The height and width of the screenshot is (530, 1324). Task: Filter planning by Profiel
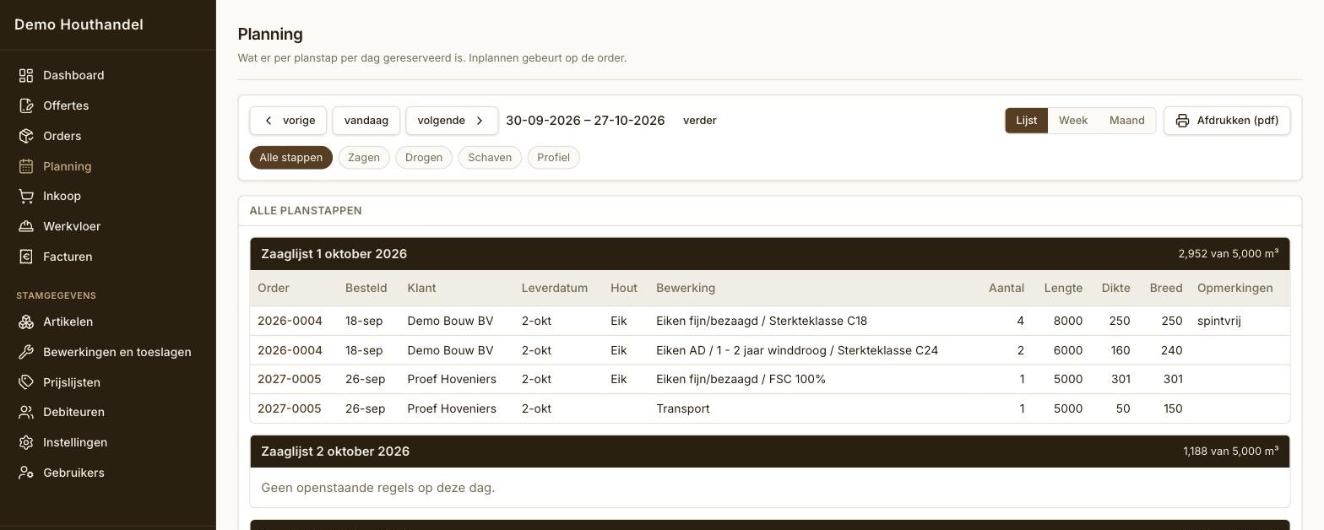click(553, 158)
